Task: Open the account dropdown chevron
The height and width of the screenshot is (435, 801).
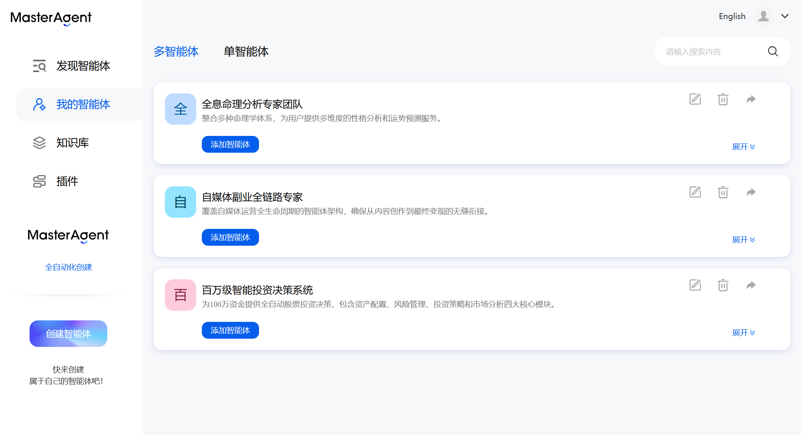Action: [785, 16]
